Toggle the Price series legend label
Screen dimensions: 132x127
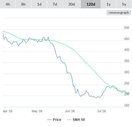click(x=57, y=120)
